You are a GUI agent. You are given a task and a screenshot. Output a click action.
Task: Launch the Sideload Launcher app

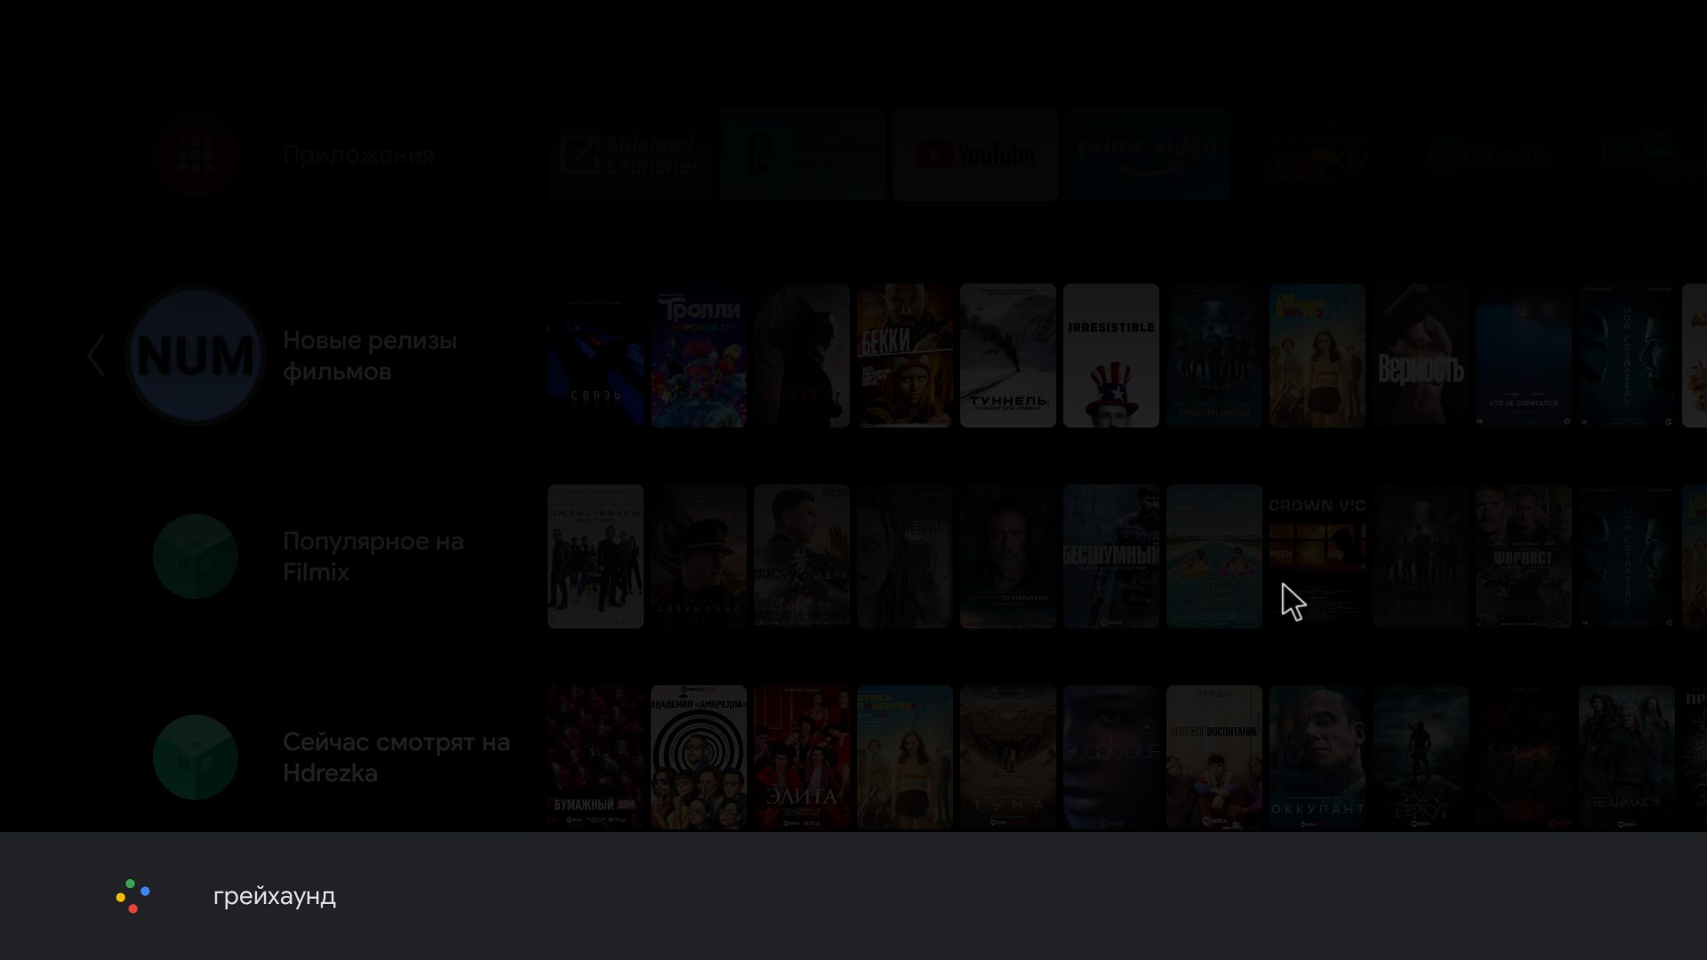pyautogui.click(x=630, y=155)
